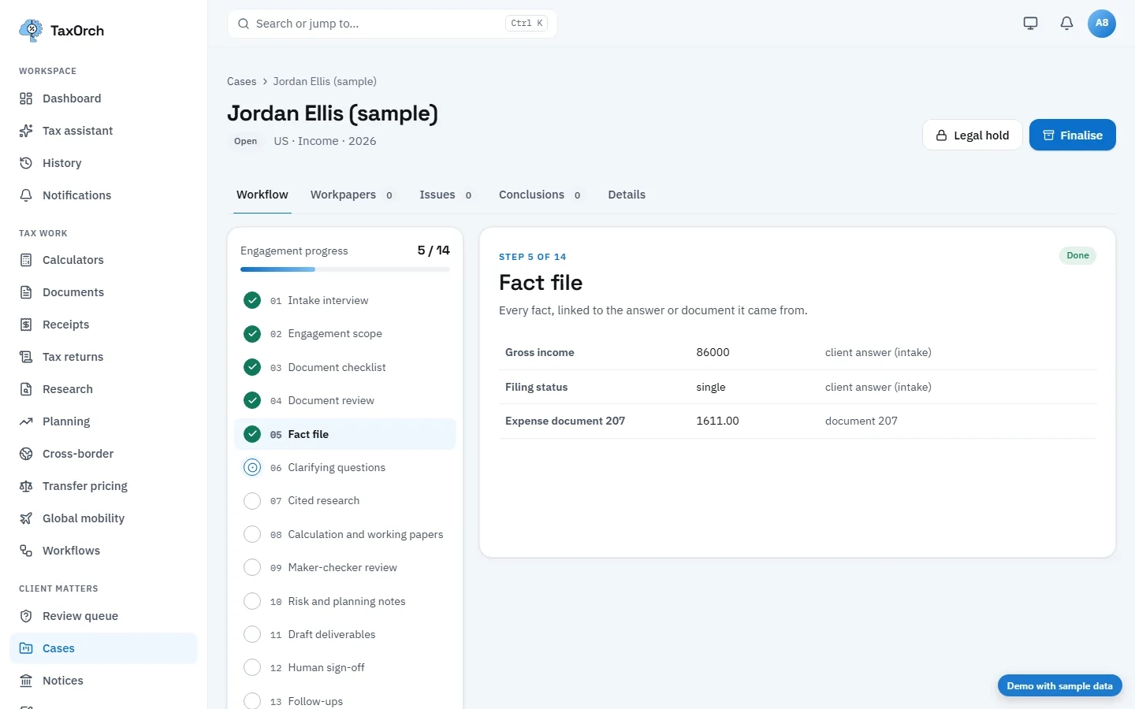Click the Demo with sample data badge
The width and height of the screenshot is (1135, 709).
coord(1059,685)
